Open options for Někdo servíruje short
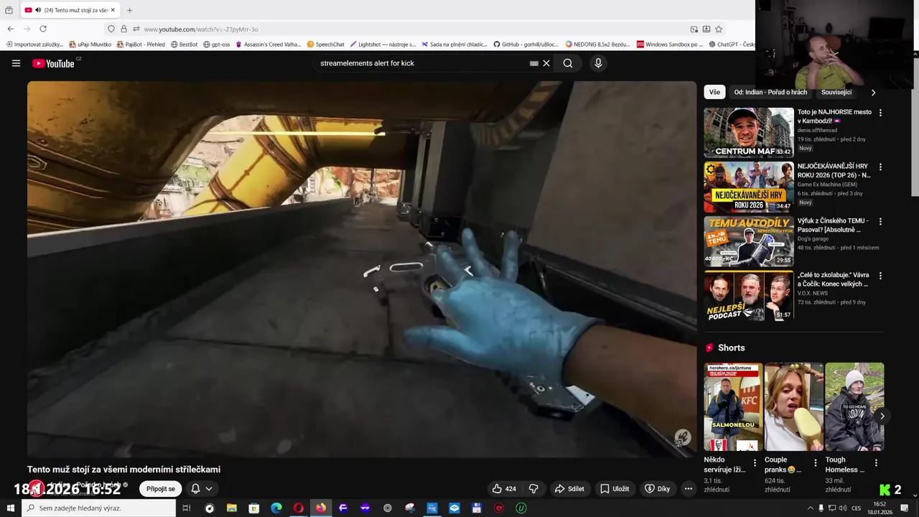 click(755, 463)
